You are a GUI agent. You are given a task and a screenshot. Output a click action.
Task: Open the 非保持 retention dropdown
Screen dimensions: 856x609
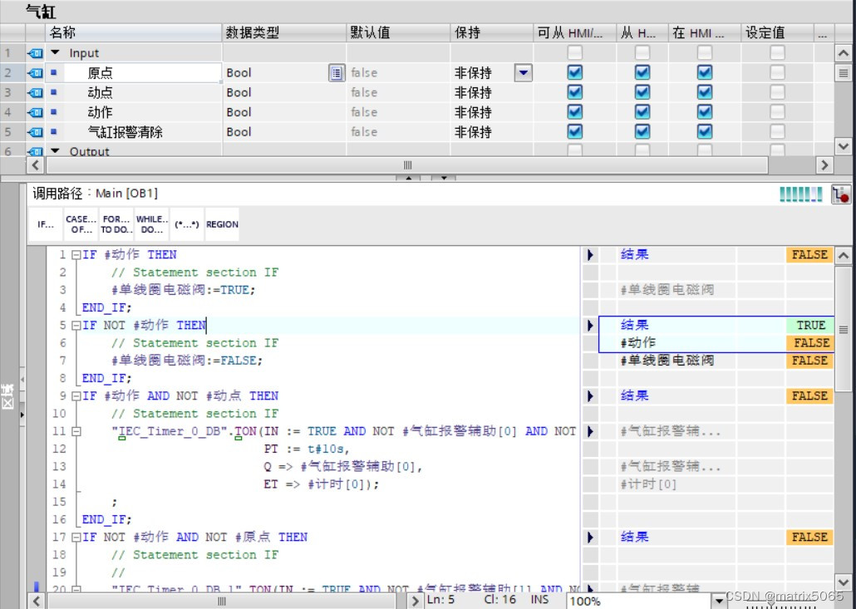(523, 72)
